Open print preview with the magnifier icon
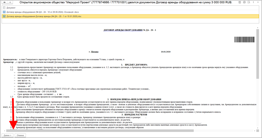262x138 pixels. (249, 2)
